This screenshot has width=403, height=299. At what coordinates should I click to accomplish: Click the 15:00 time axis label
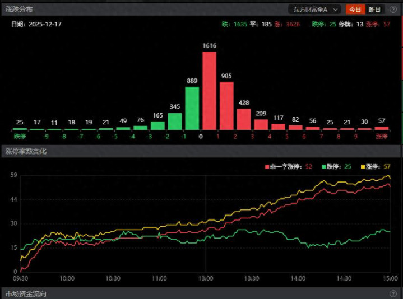click(x=390, y=278)
